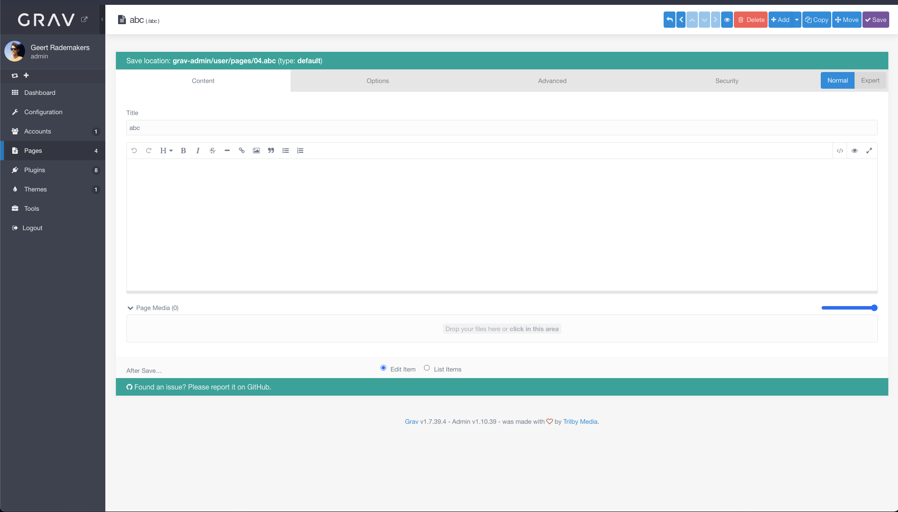Click the Bold formatting icon
Screen dimensions: 898x512
click(183, 151)
